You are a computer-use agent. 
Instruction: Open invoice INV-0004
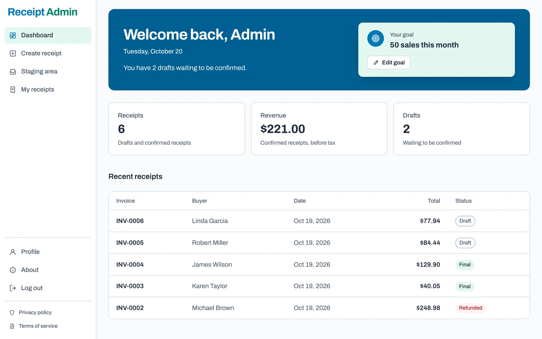coord(130,265)
